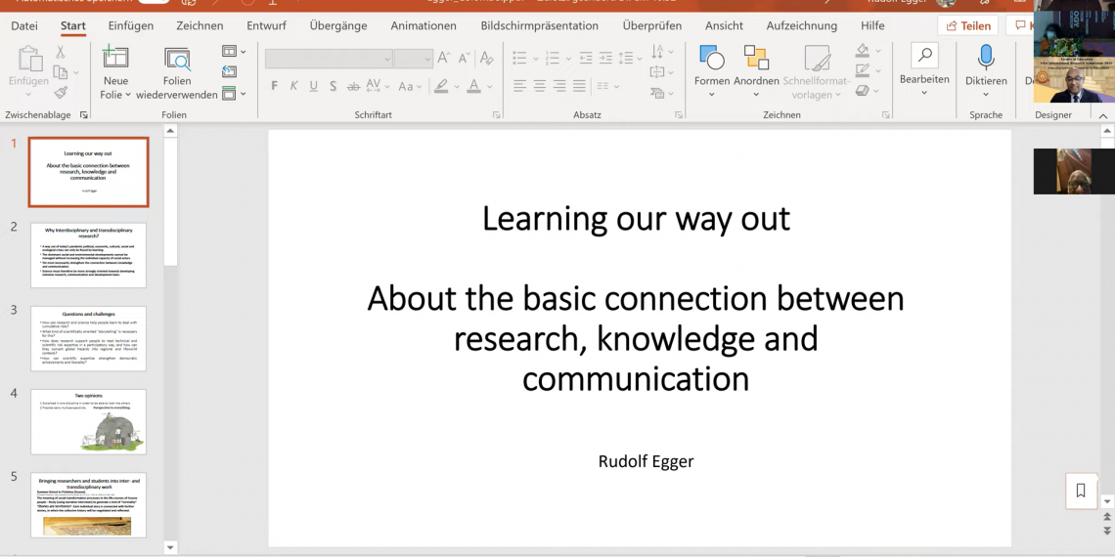1115x557 pixels.
Task: Click the Bearbeiten search magnifier icon
Action: [924, 56]
